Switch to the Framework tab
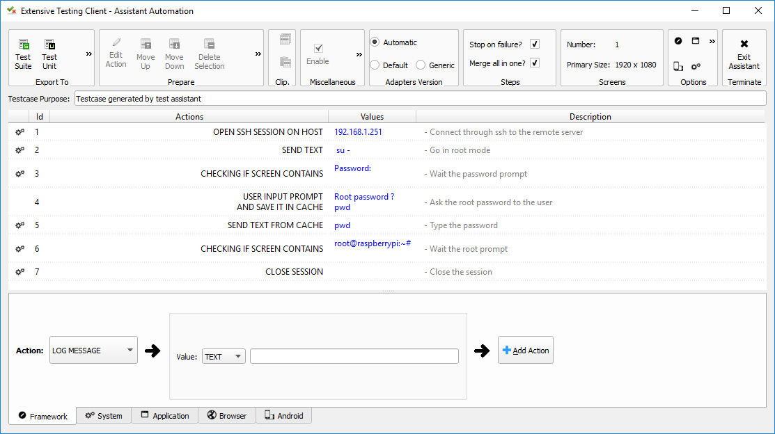 (x=43, y=416)
